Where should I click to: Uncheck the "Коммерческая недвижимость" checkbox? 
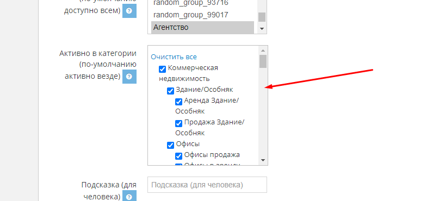pyautogui.click(x=163, y=69)
